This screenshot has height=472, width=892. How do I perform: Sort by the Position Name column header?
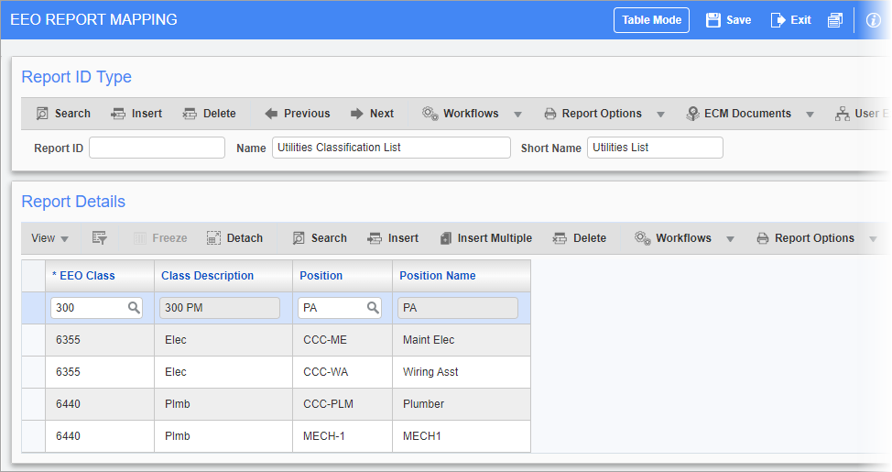point(439,275)
